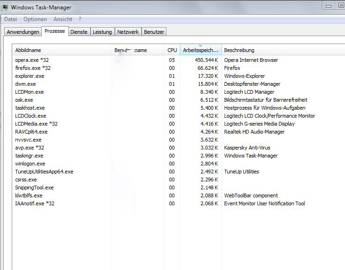Click the 15.804 K memory value

[208, 84]
